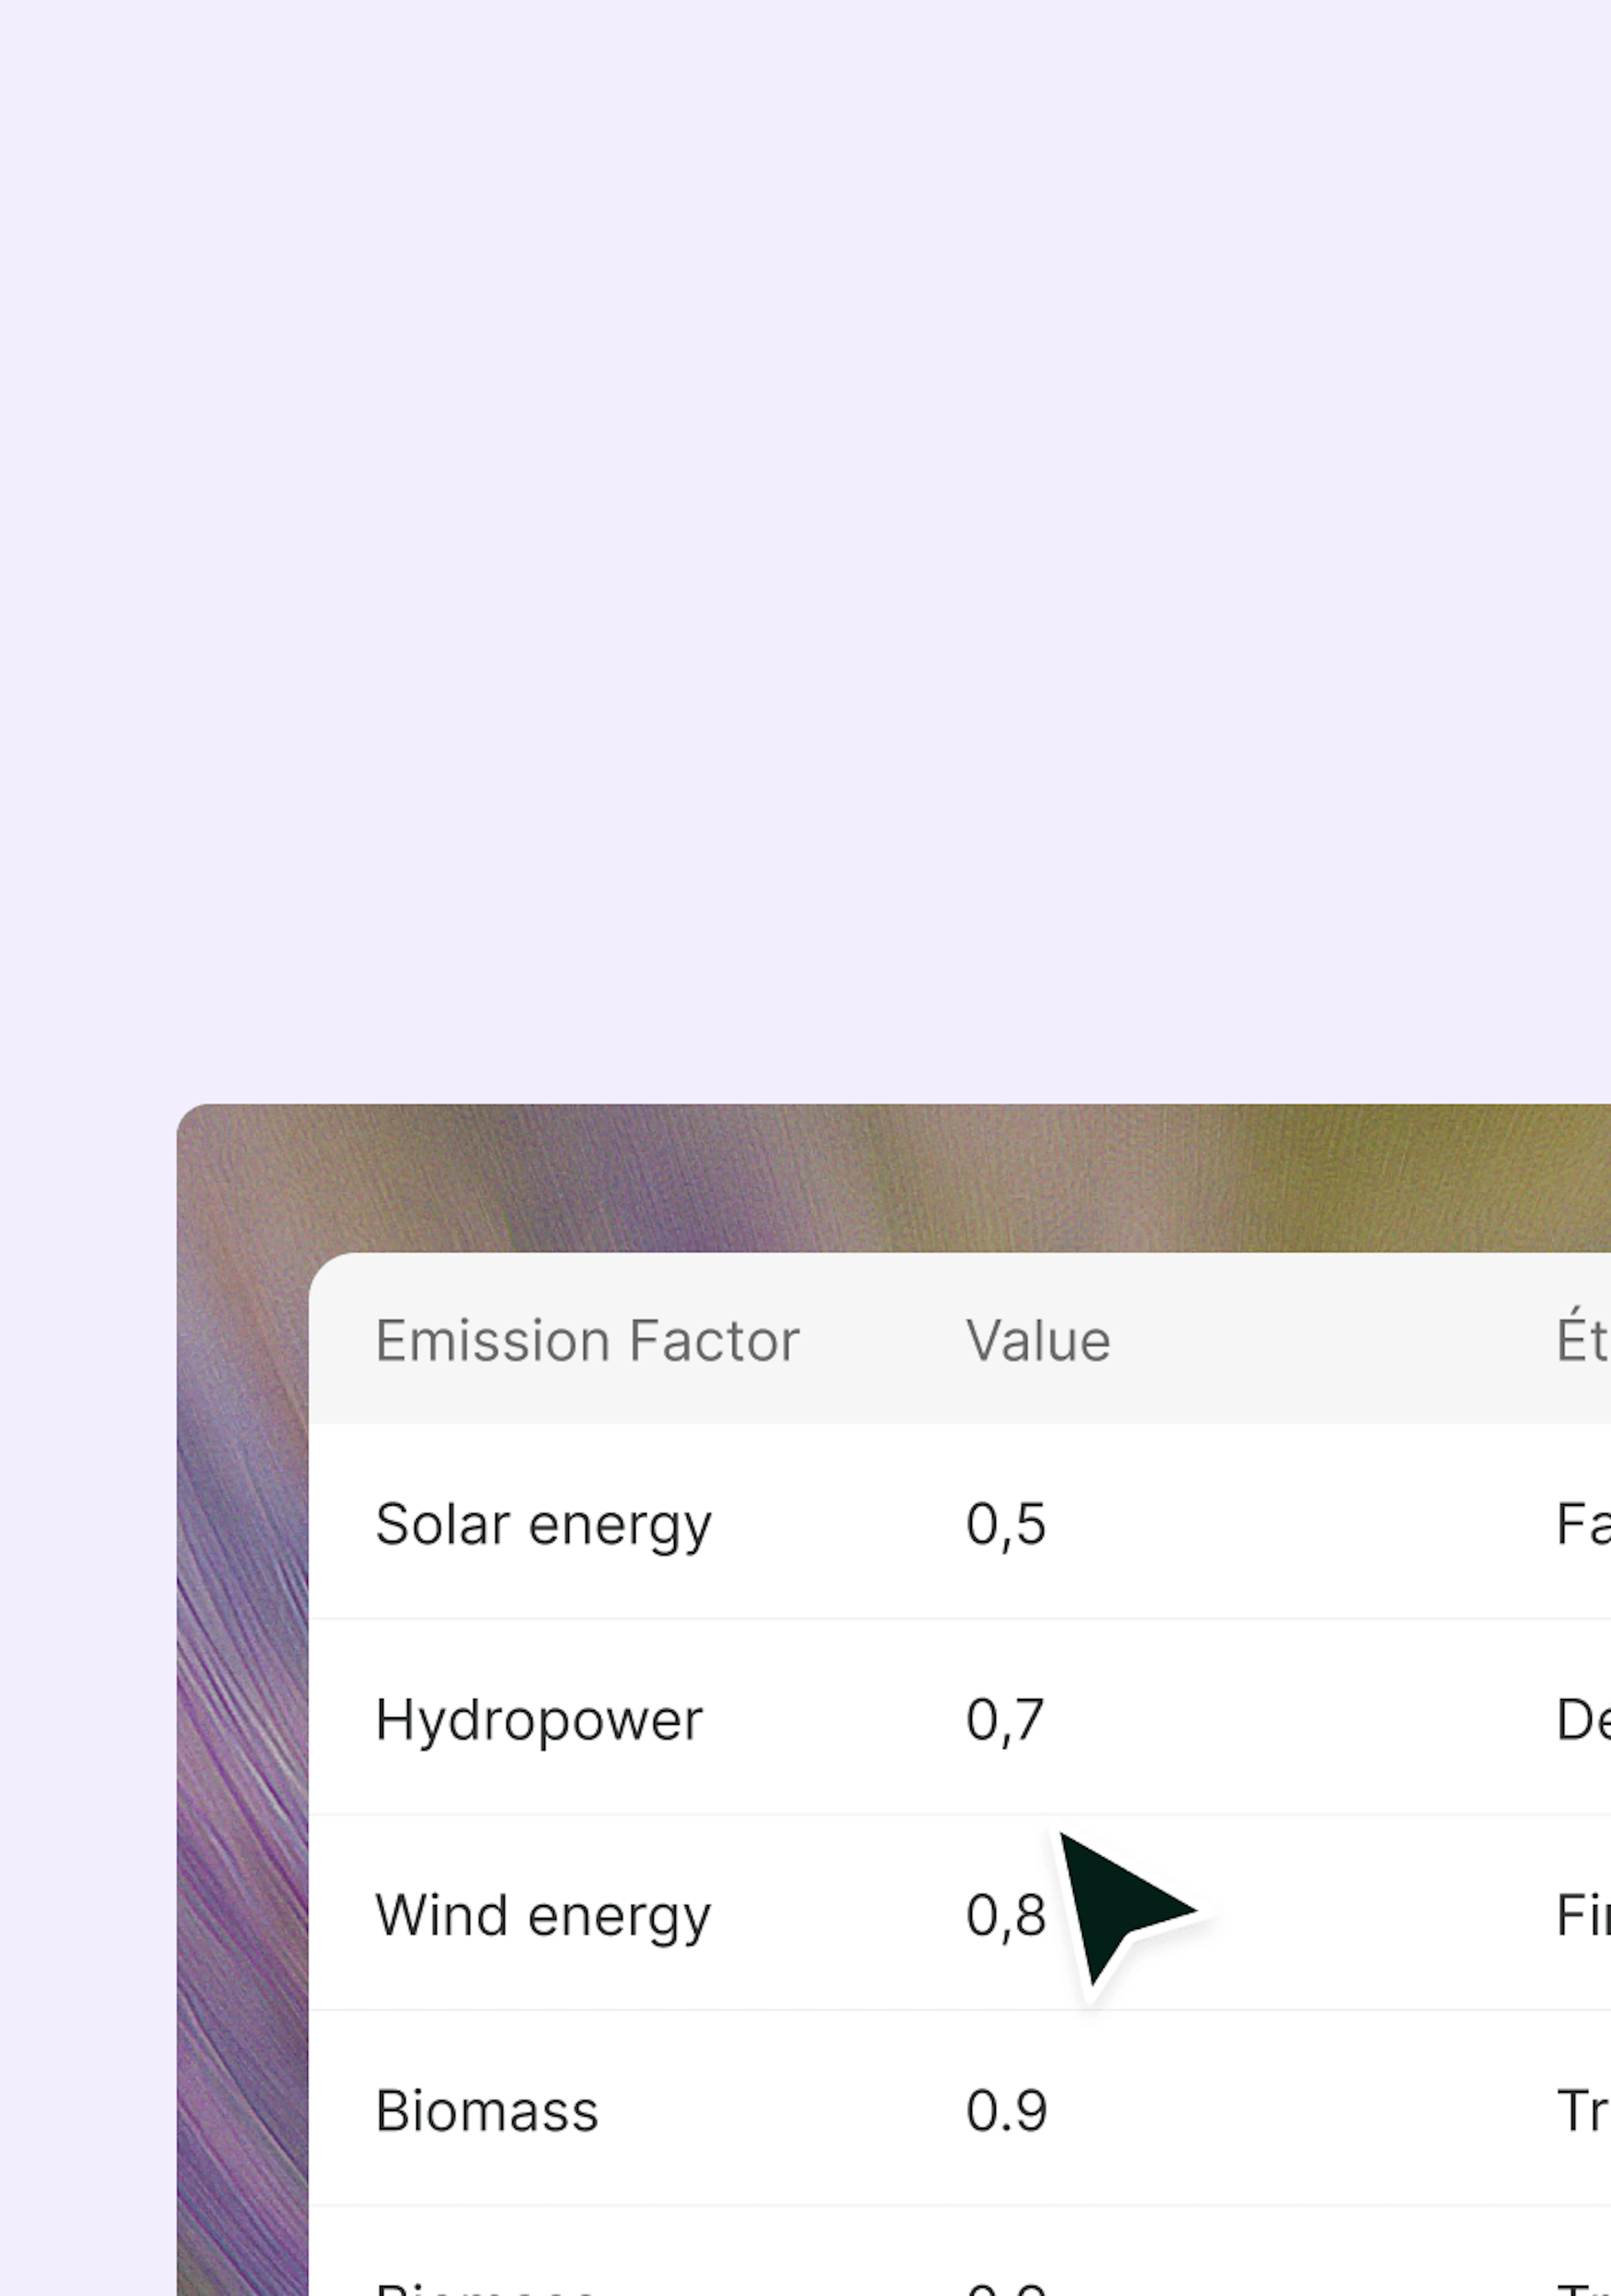Click the third column cell in Hydropower row
1611x2296 pixels.
pos(1583,1720)
